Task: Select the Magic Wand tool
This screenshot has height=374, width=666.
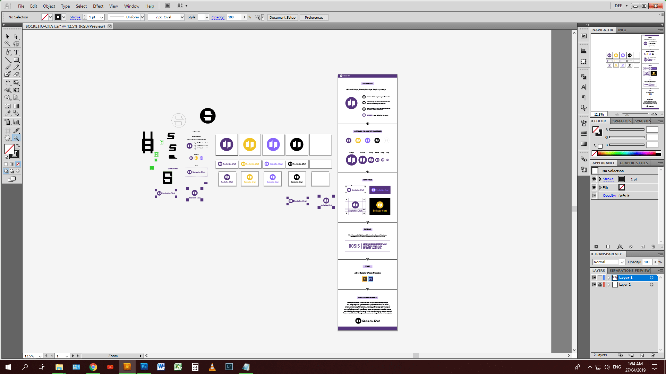Action: click(x=8, y=44)
